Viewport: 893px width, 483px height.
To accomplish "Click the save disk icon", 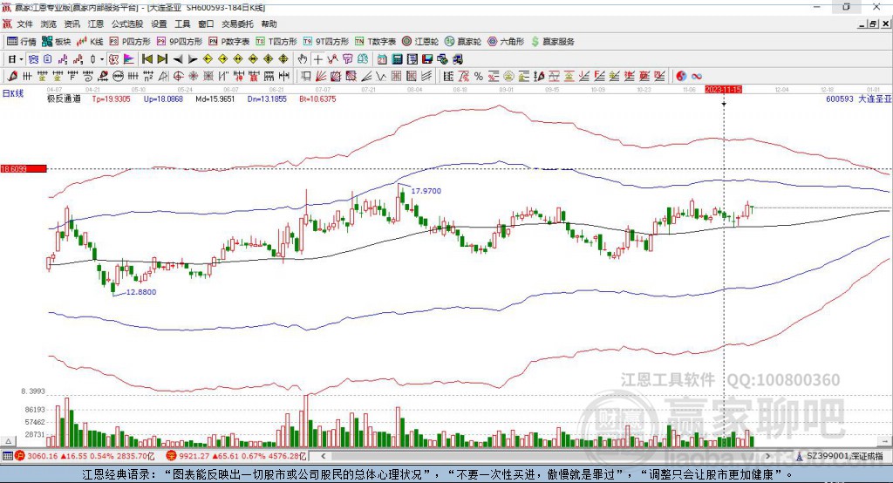I will click(x=427, y=59).
